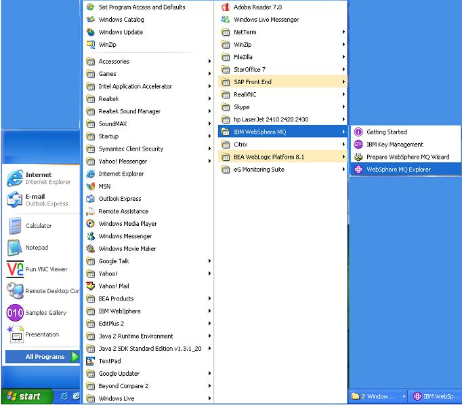
Task: Select the Google Updater folder
Action: pos(148,373)
